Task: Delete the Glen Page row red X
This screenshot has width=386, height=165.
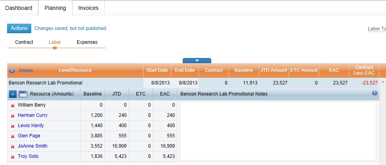Action: click(x=13, y=136)
